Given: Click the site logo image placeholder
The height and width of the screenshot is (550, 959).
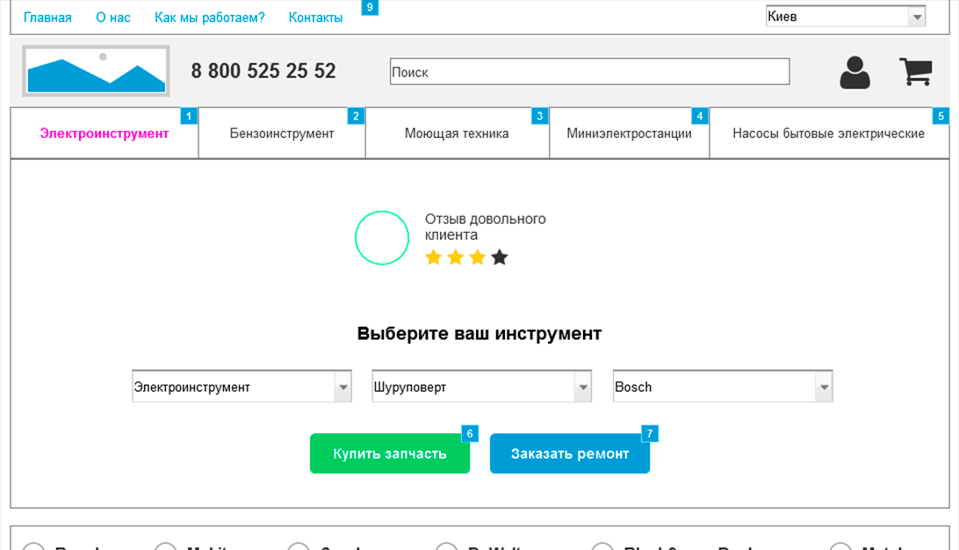Looking at the screenshot, I should pos(96,71).
